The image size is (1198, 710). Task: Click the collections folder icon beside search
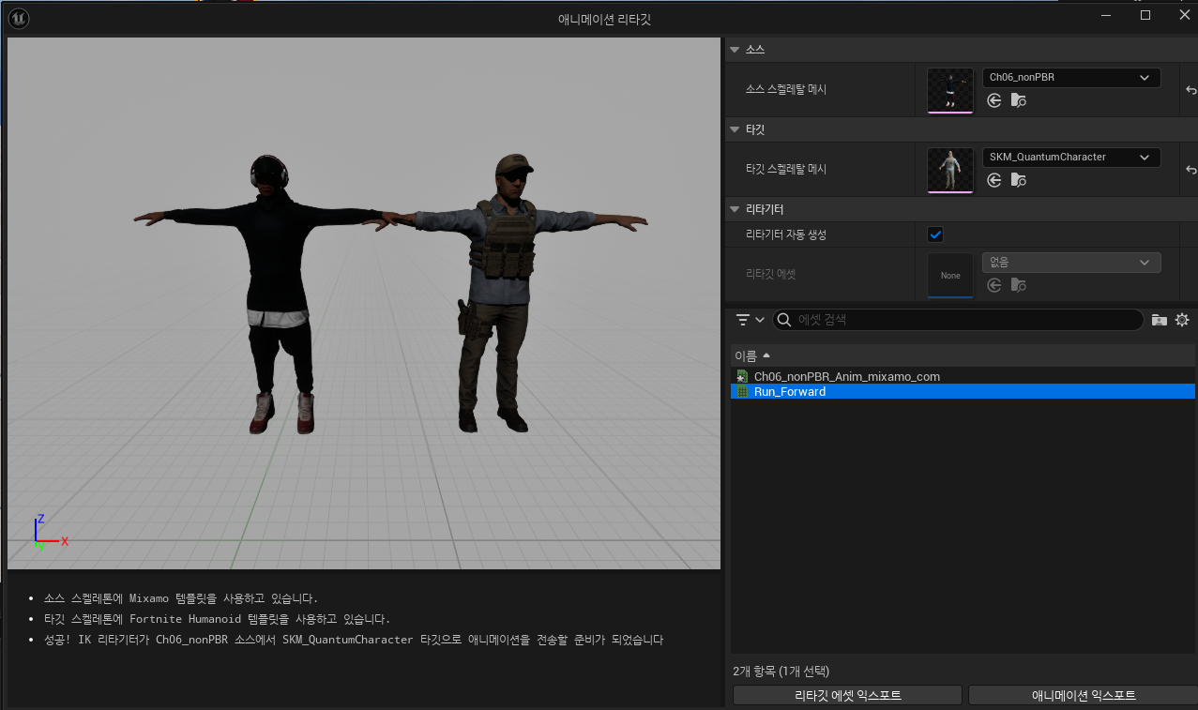tap(1160, 320)
